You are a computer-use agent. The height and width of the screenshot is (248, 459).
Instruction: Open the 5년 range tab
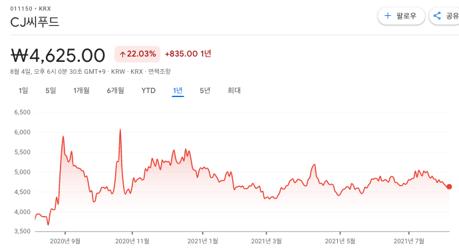pyautogui.click(x=205, y=90)
